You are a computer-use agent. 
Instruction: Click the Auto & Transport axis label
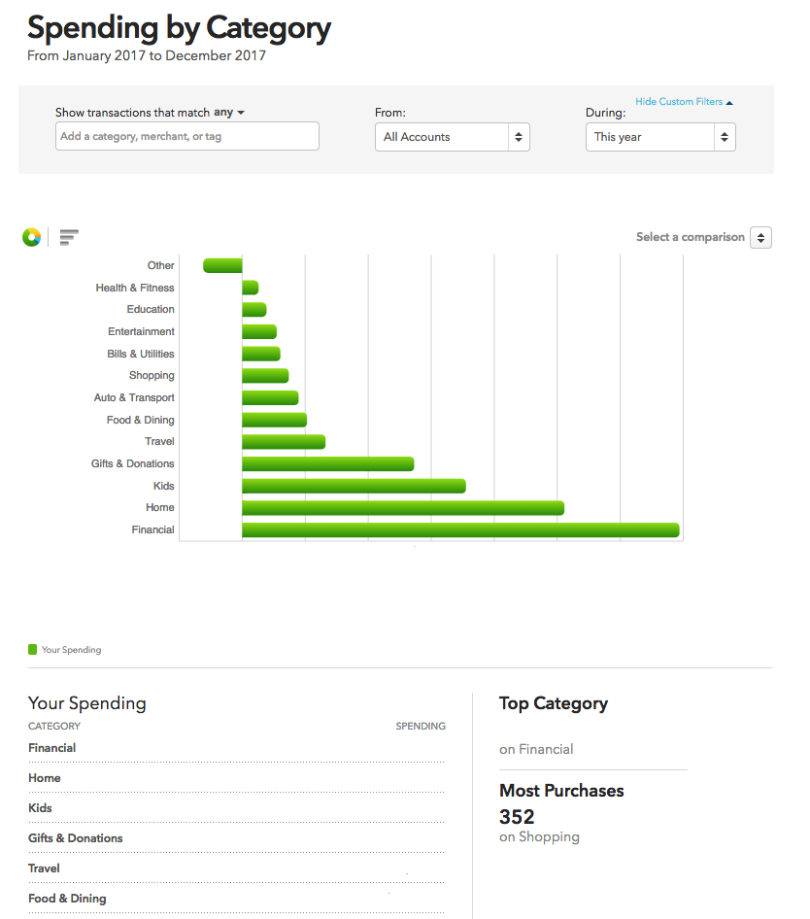click(x=134, y=397)
